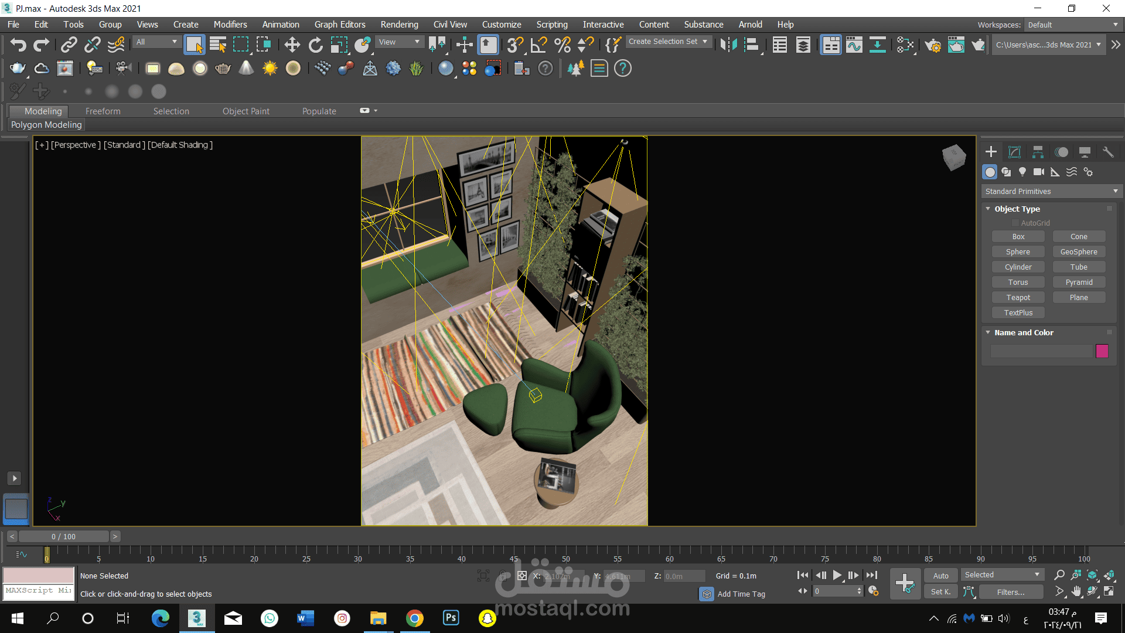1125x633 pixels.
Task: Open the Utilities panel wrench icon
Action: tap(1108, 152)
